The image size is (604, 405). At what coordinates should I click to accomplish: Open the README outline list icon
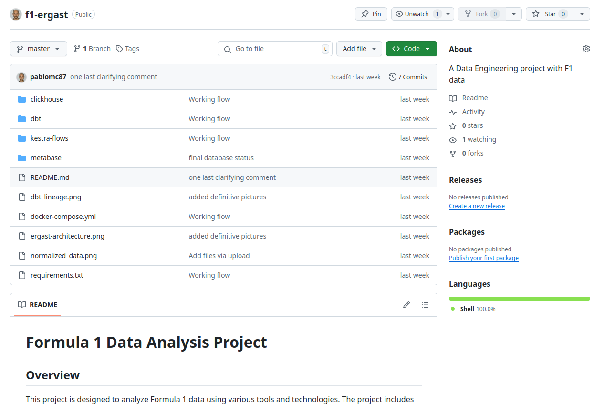425,305
